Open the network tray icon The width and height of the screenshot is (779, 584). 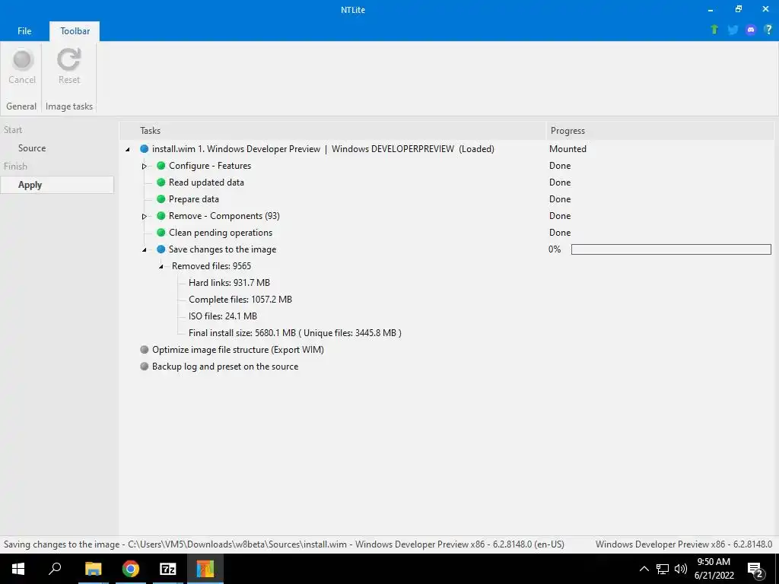(x=663, y=569)
